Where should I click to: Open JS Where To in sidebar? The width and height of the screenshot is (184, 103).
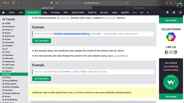tap(7, 30)
